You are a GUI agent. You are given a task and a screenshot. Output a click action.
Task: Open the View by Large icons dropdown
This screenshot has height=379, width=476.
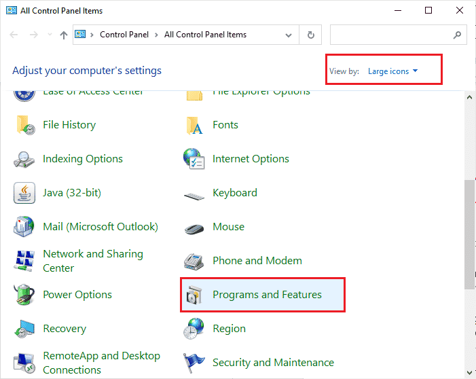393,71
